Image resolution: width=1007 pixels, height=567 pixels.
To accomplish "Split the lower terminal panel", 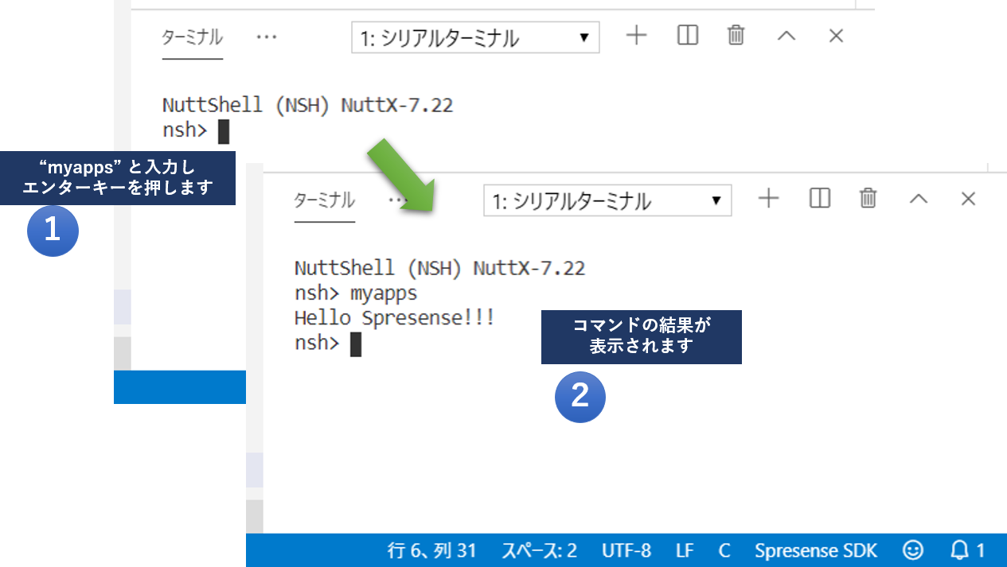I will tap(819, 199).
